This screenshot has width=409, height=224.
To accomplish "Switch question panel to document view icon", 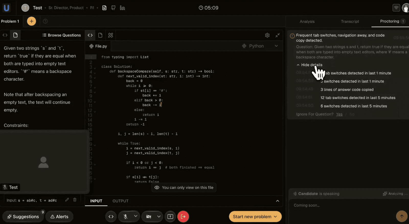I will pyautogui.click(x=15, y=35).
